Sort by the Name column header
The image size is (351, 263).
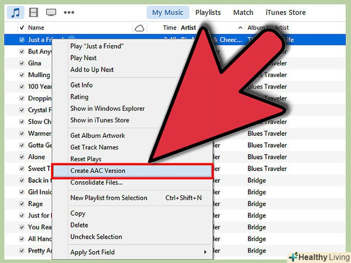pos(36,28)
